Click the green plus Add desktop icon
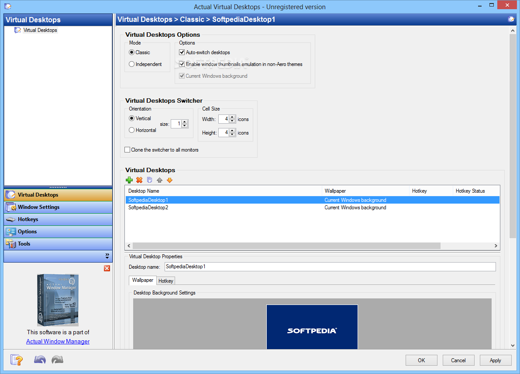 tap(129, 180)
